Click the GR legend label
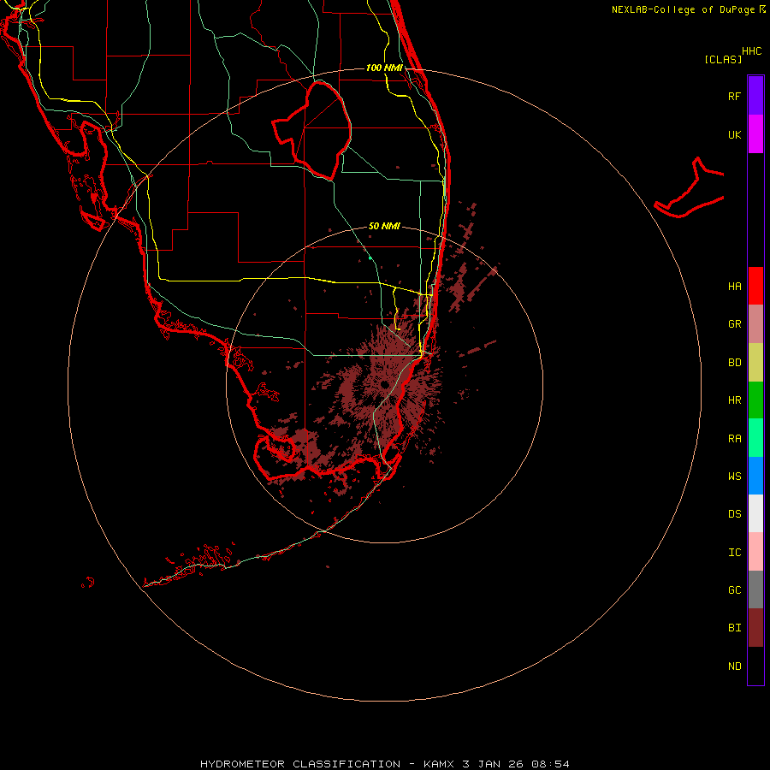 click(734, 324)
